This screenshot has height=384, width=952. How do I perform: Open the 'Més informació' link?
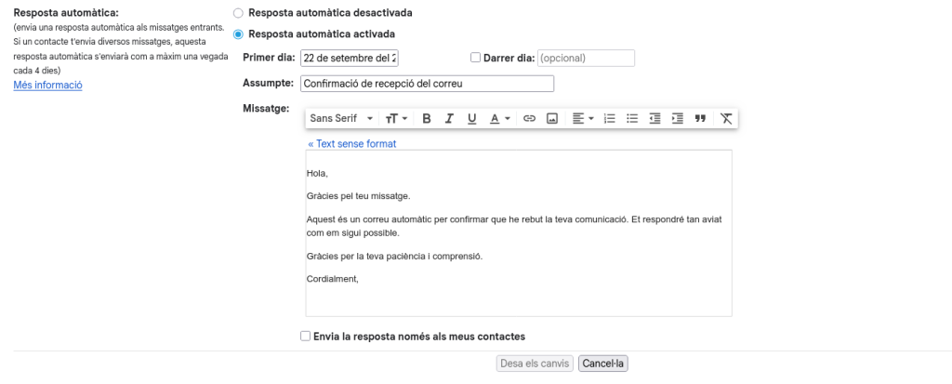(47, 86)
